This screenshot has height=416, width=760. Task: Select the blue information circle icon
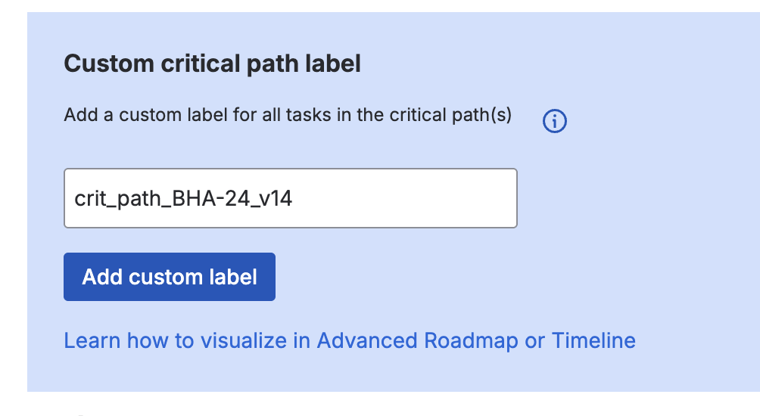tap(555, 121)
